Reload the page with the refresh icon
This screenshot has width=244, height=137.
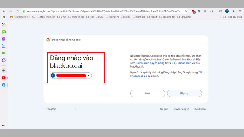(x=17, y=11)
